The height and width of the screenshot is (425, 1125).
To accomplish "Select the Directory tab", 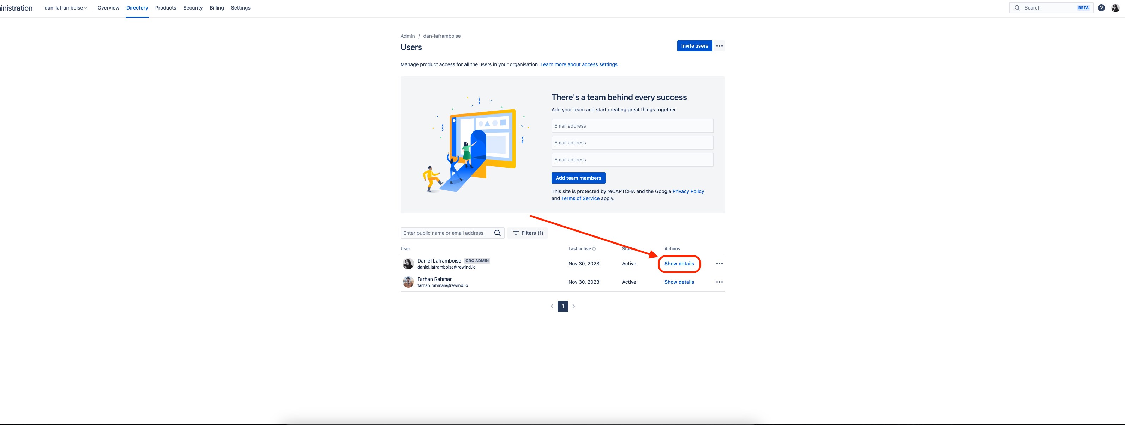I will click(x=137, y=8).
